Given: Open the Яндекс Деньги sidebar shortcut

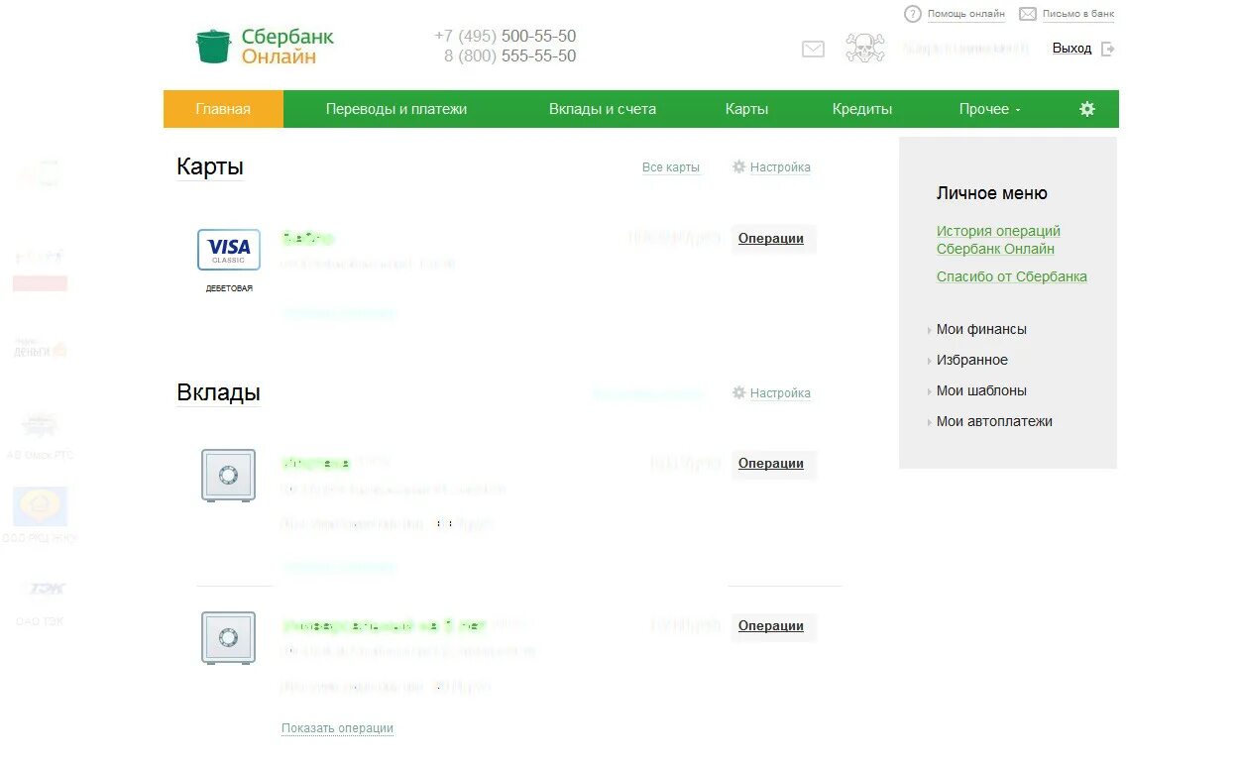Looking at the screenshot, I should tap(40, 348).
